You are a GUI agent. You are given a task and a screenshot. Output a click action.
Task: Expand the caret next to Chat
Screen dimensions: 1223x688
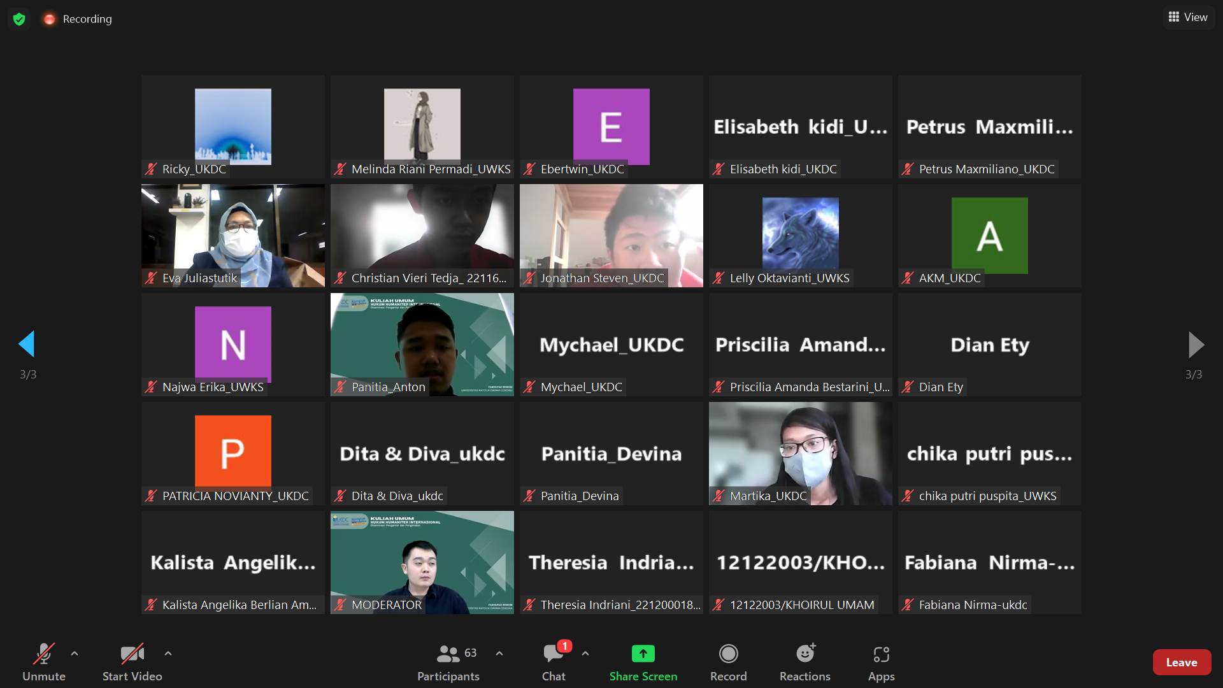click(x=585, y=654)
